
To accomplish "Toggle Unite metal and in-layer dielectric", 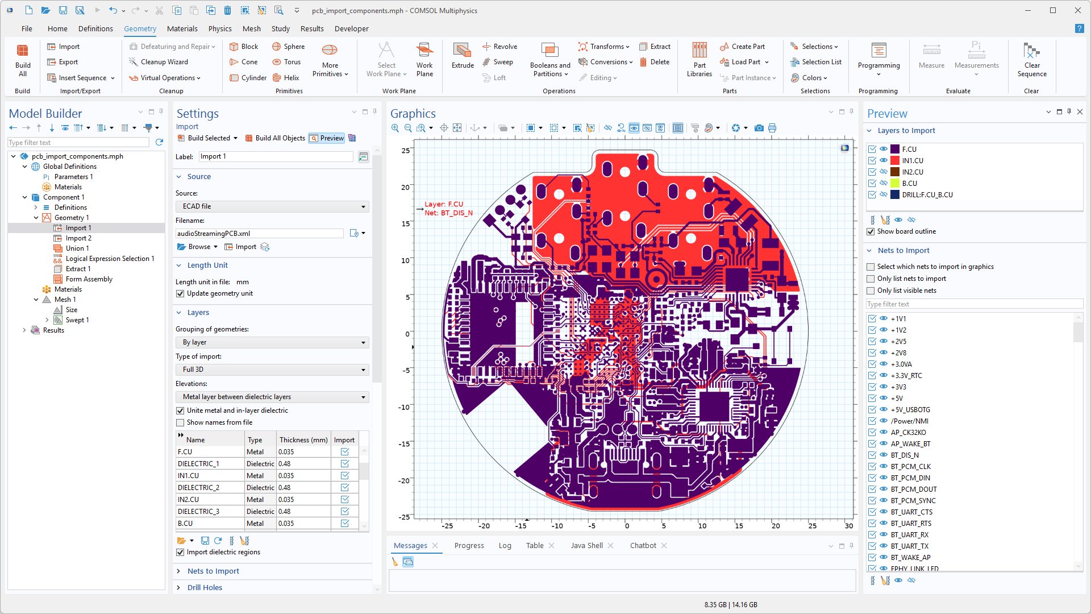I will (x=180, y=410).
